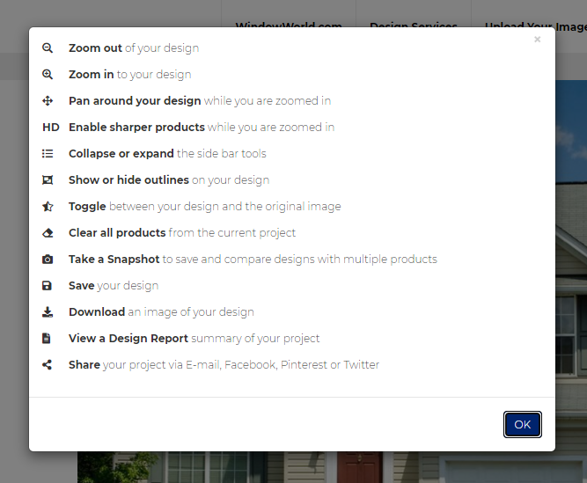
Task: Close the help dialog with the X
Action: click(537, 40)
